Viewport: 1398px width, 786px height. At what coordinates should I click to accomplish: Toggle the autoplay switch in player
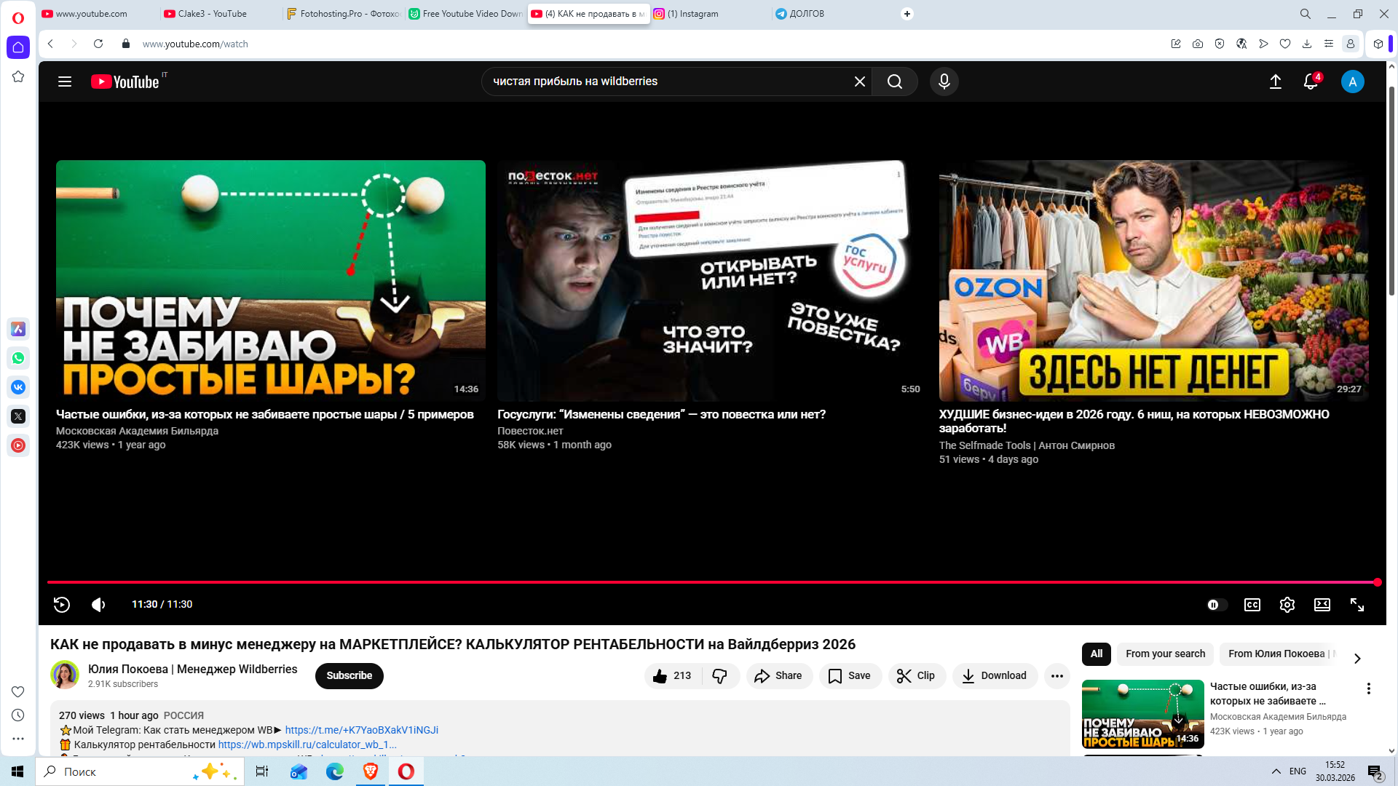click(x=1216, y=605)
